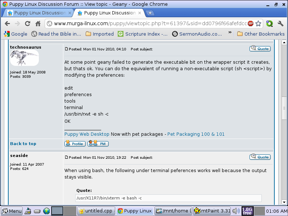Image resolution: width=288 pixels, height=216 pixels.
Task: Click the 1.0G free storage indicator
Action: [247, 211]
